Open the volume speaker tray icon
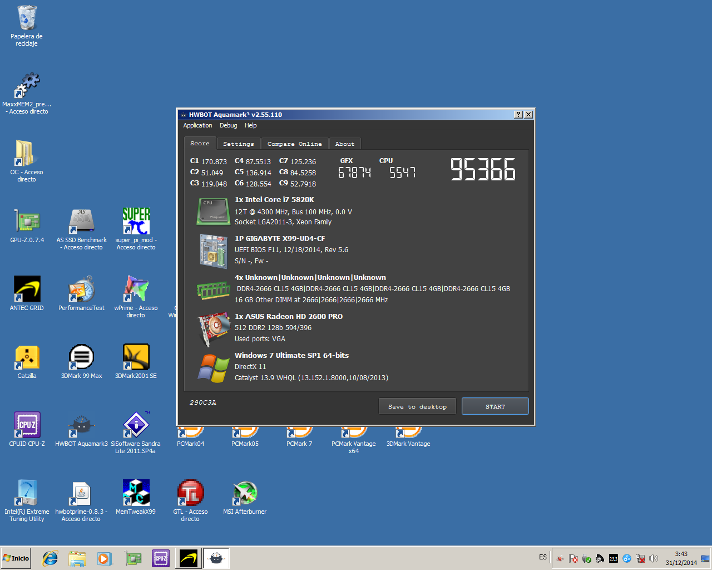 click(x=653, y=558)
